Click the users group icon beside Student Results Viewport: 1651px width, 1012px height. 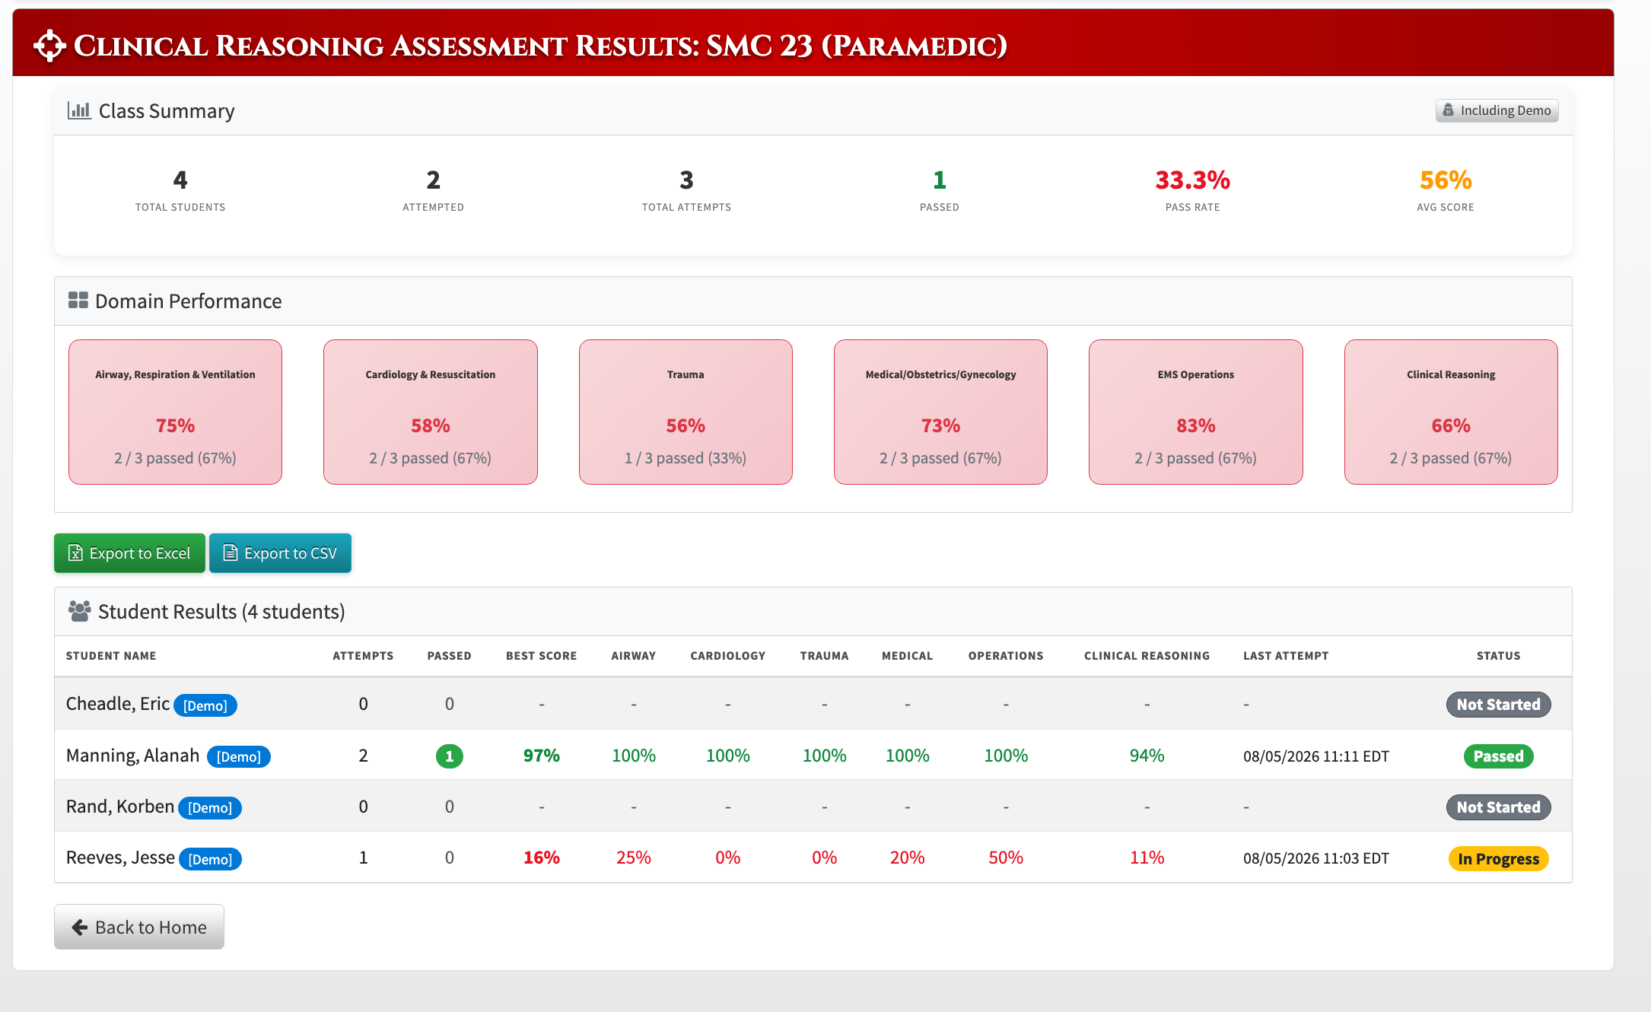[x=80, y=611]
